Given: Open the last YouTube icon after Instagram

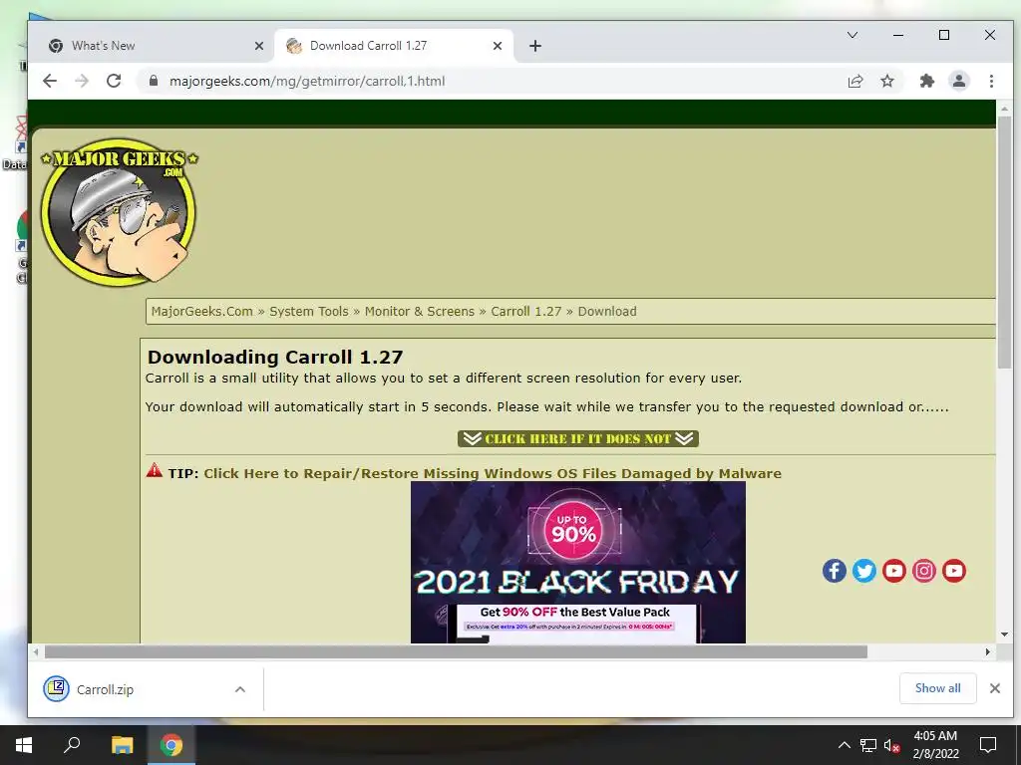Looking at the screenshot, I should (954, 571).
